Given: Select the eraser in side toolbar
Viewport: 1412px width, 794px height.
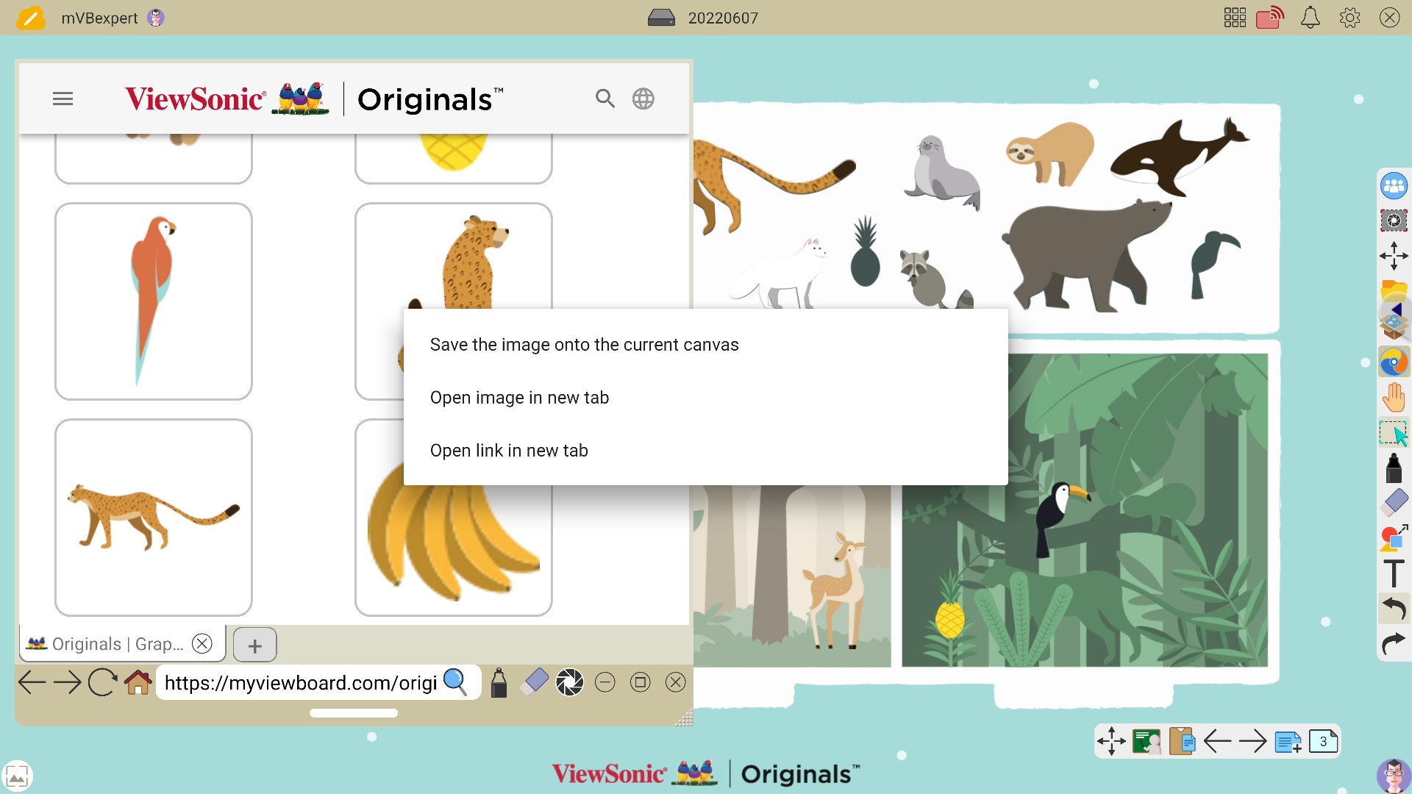Looking at the screenshot, I should click(1394, 503).
